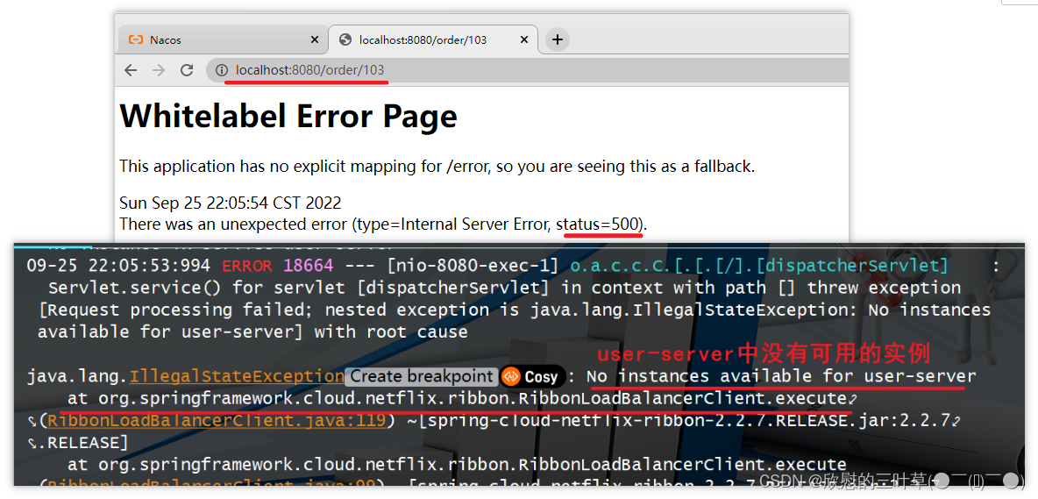Viewport: 1038px width, 499px height.
Task: Open RibbonLoadBalancerClient.java:119 link
Action: pyautogui.click(x=216, y=421)
